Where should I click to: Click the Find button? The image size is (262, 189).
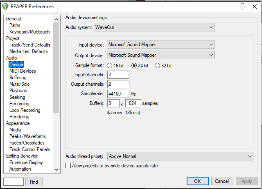click(34, 182)
